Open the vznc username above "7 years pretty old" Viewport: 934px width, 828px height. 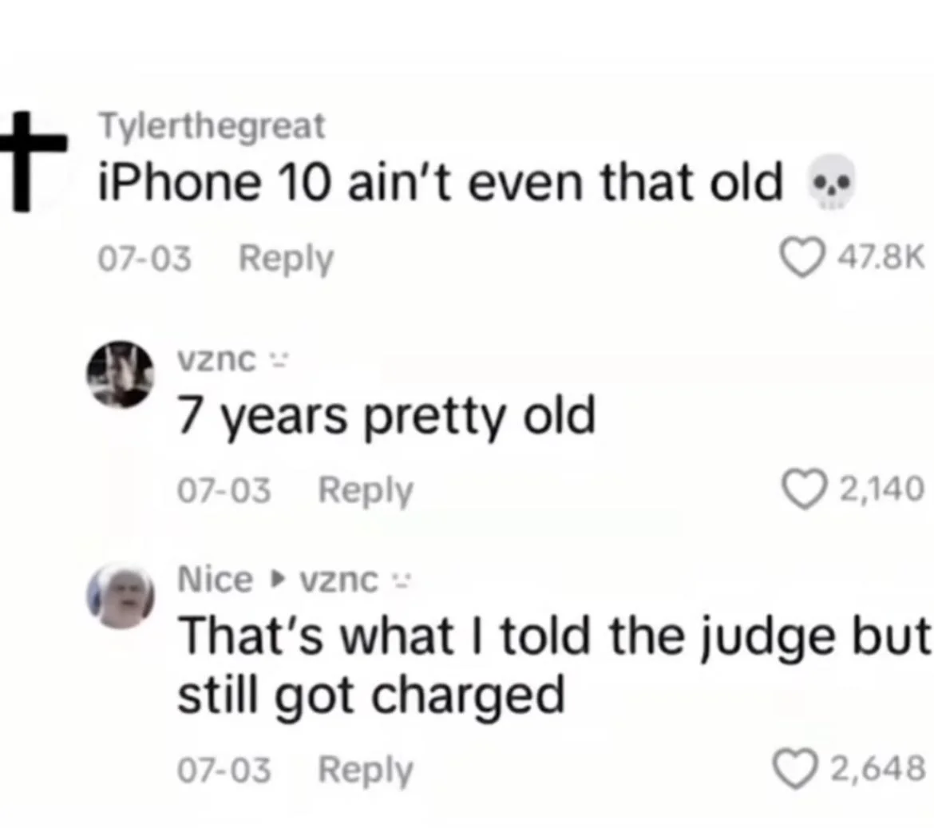(x=216, y=359)
